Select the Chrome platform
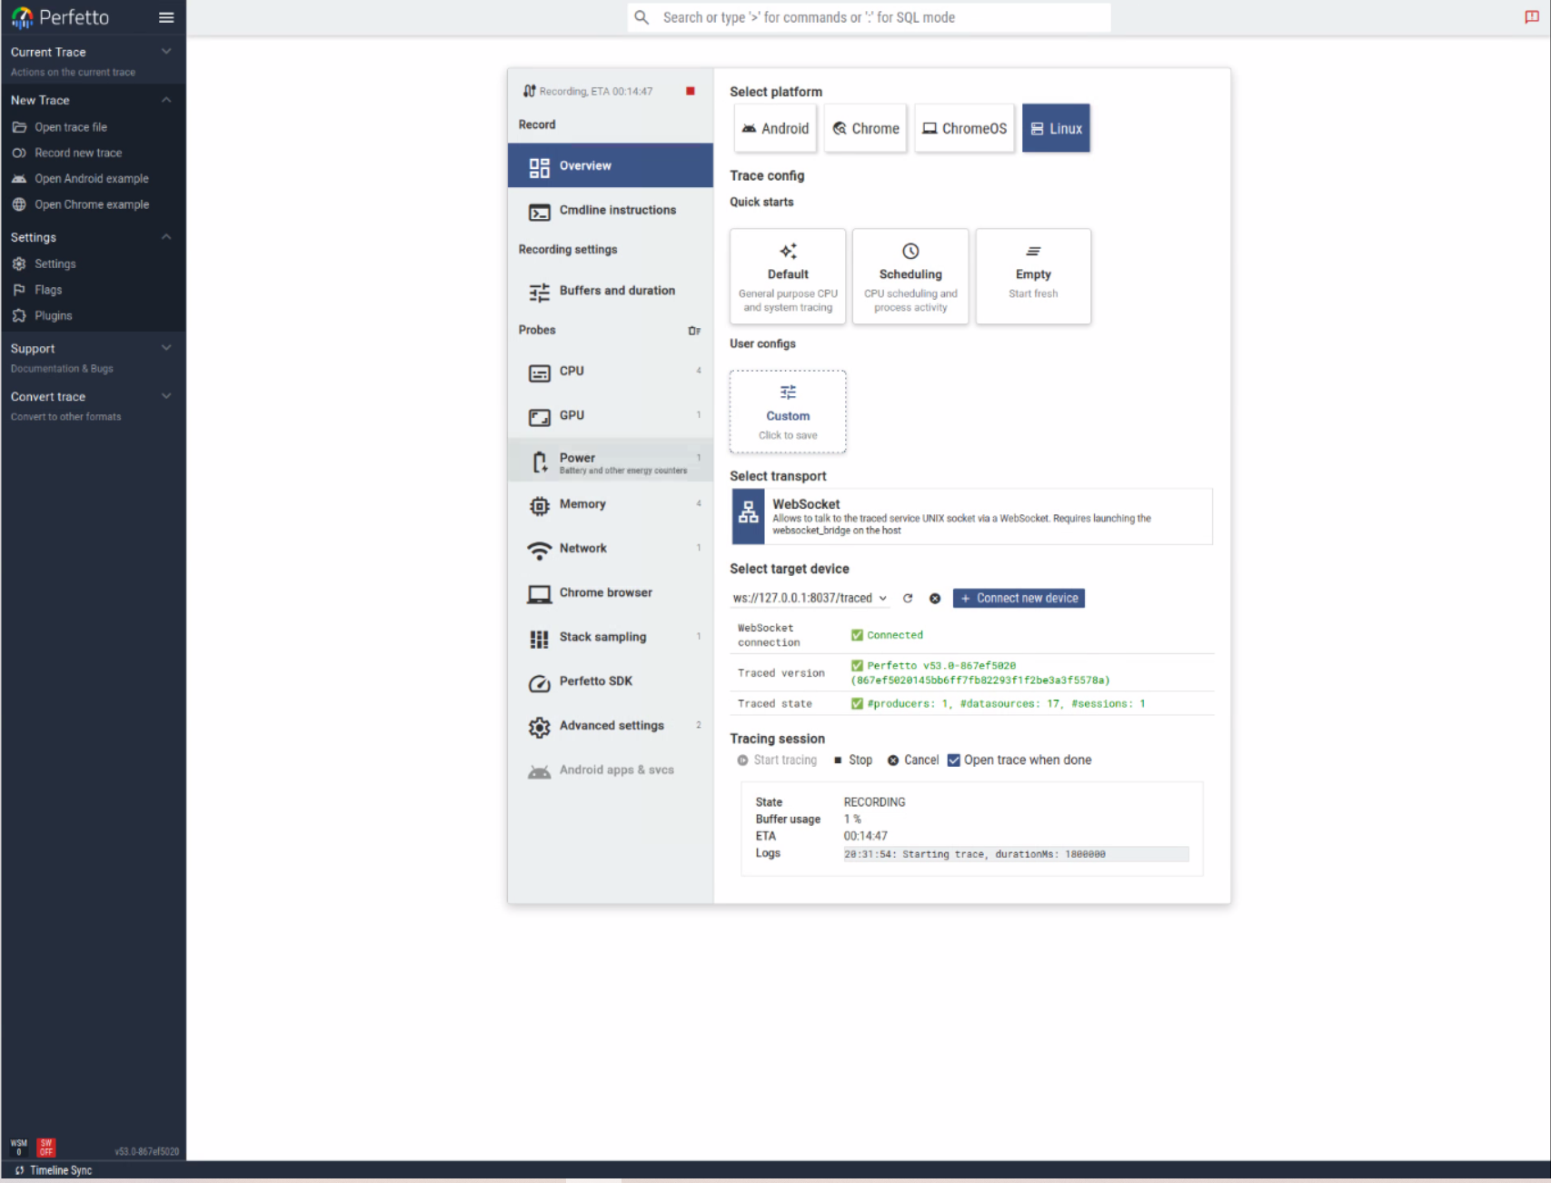The height and width of the screenshot is (1183, 1551). [x=865, y=128]
